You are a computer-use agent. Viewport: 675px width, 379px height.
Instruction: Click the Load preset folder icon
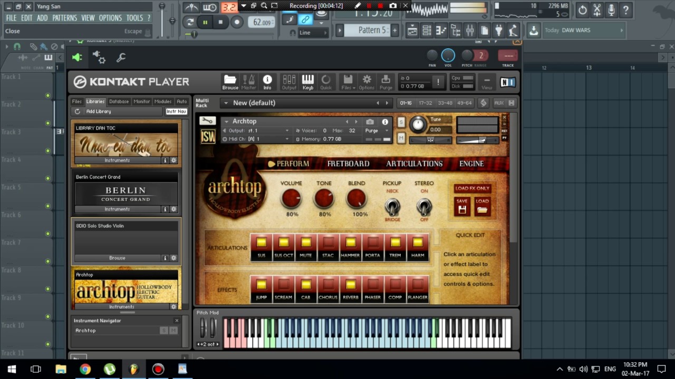point(482,207)
